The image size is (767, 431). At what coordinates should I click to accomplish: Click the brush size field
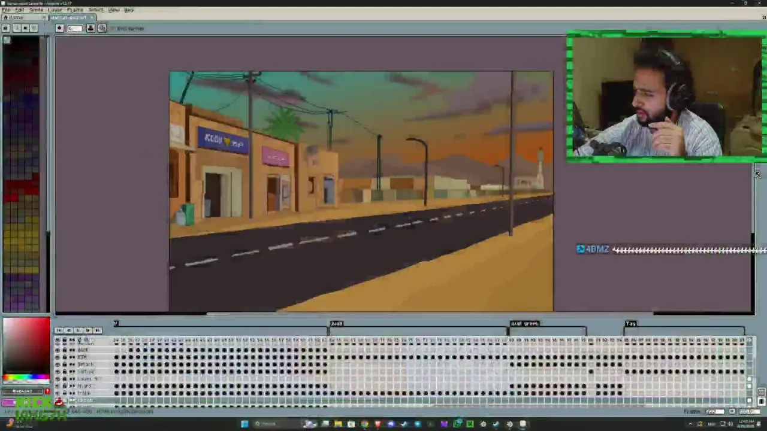coord(75,28)
